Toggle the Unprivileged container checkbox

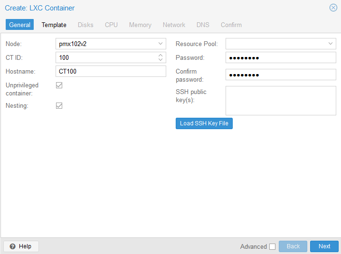(59, 85)
